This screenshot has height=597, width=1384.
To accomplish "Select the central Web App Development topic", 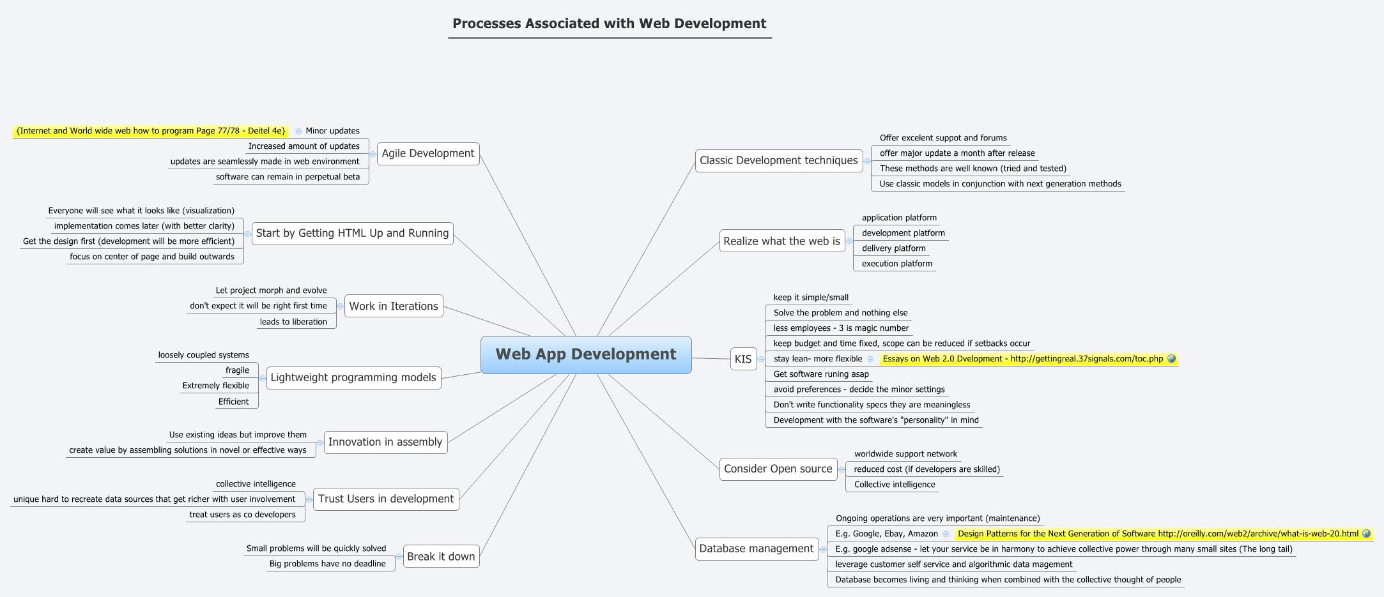I will pos(586,354).
